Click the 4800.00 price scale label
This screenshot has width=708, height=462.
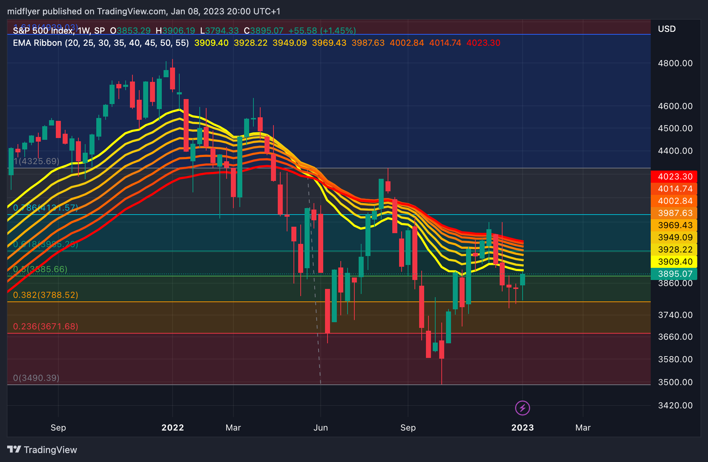click(x=675, y=63)
